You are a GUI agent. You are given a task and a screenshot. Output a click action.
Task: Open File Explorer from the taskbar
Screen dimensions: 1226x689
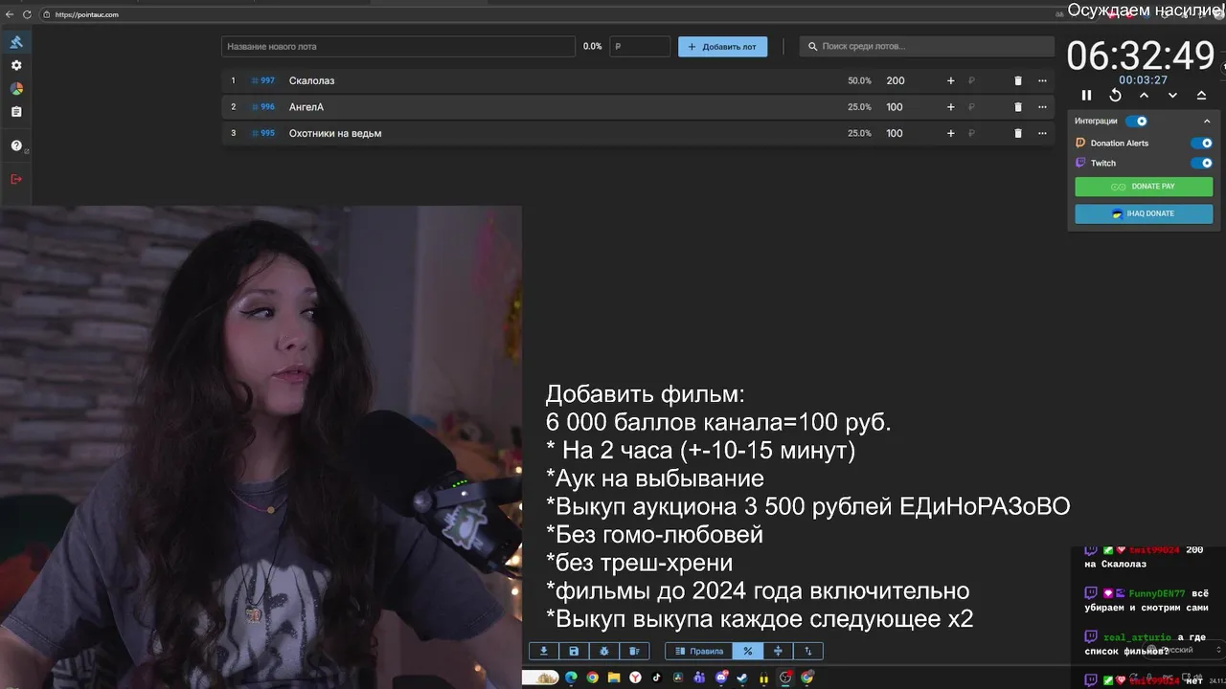(614, 678)
